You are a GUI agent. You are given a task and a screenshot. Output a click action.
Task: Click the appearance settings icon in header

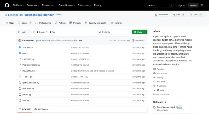coord(202,5)
